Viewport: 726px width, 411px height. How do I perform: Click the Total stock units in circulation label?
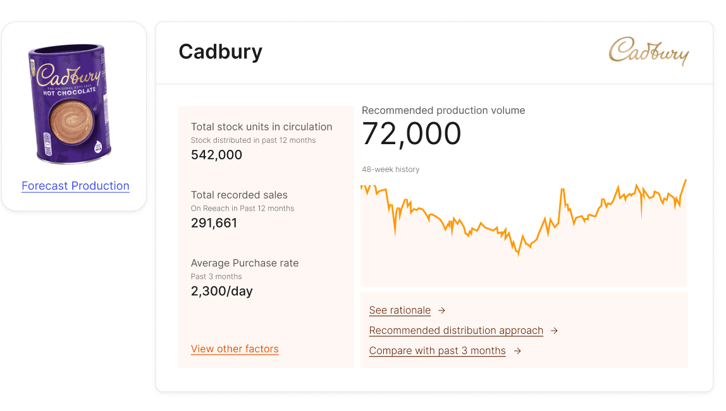click(x=261, y=126)
